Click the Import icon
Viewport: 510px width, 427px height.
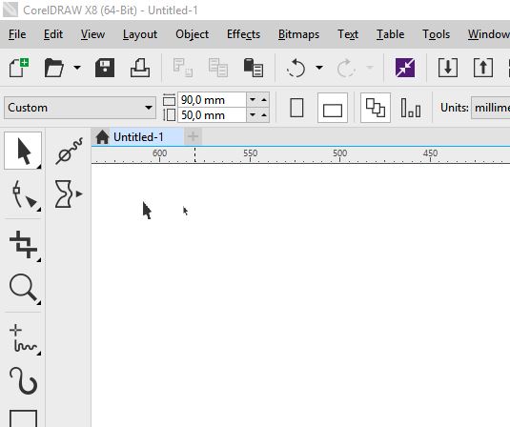pyautogui.click(x=448, y=68)
